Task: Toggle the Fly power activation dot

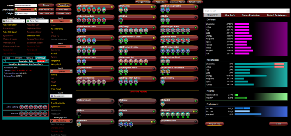Action: (196, 17)
